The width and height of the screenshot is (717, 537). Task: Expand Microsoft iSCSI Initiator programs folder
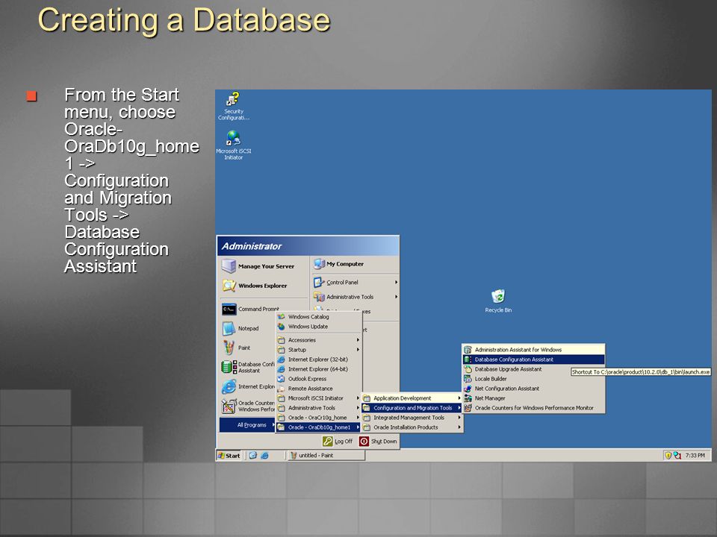319,398
